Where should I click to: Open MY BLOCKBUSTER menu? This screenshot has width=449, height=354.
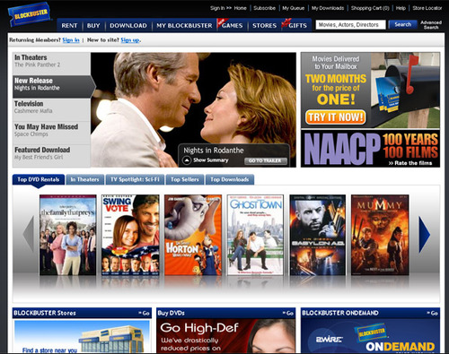184,26
